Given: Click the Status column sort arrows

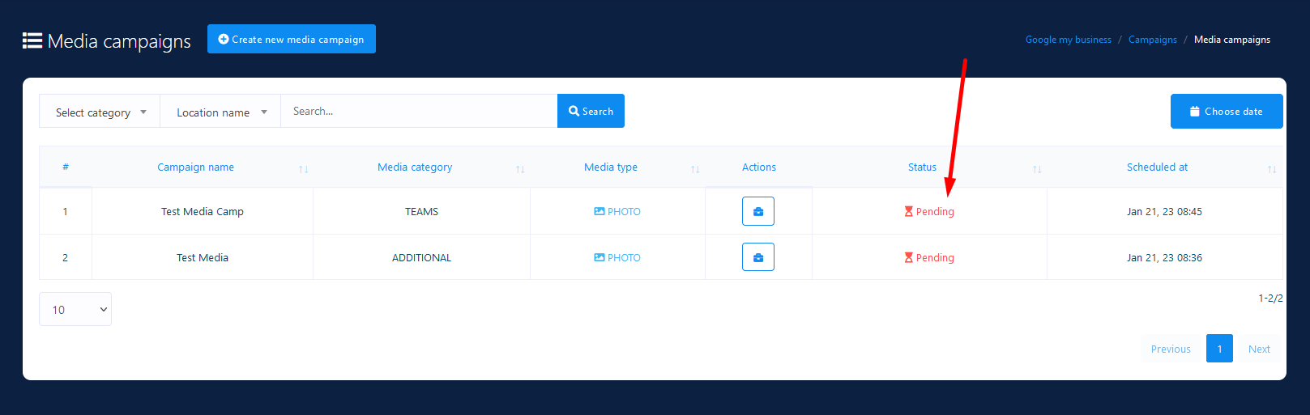Looking at the screenshot, I should click(x=1037, y=169).
